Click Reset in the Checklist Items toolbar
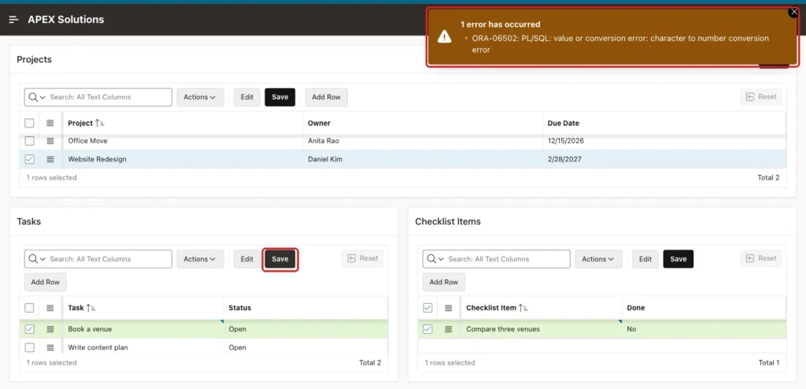806x389 pixels. [x=761, y=259]
